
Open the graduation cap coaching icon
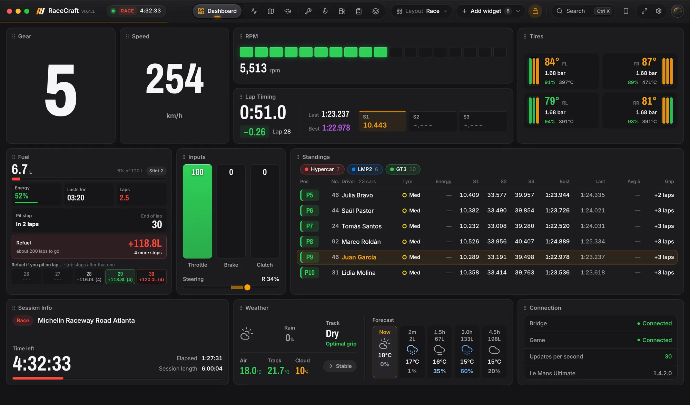click(x=287, y=11)
